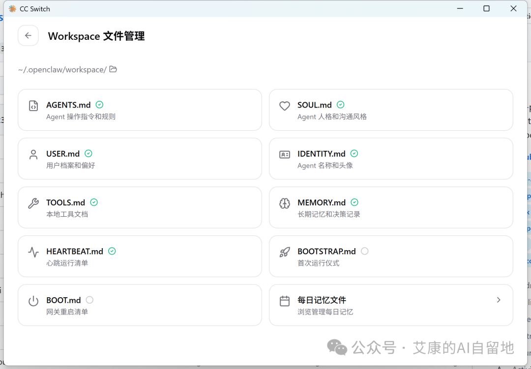This screenshot has width=531, height=369.
Task: Close the CC Switch window
Action: tap(513, 8)
